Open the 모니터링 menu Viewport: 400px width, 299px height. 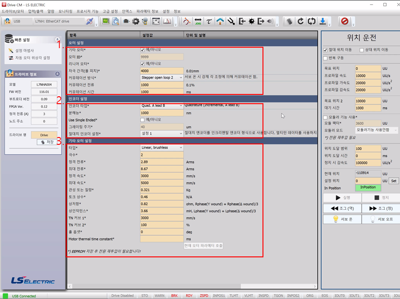65,11
